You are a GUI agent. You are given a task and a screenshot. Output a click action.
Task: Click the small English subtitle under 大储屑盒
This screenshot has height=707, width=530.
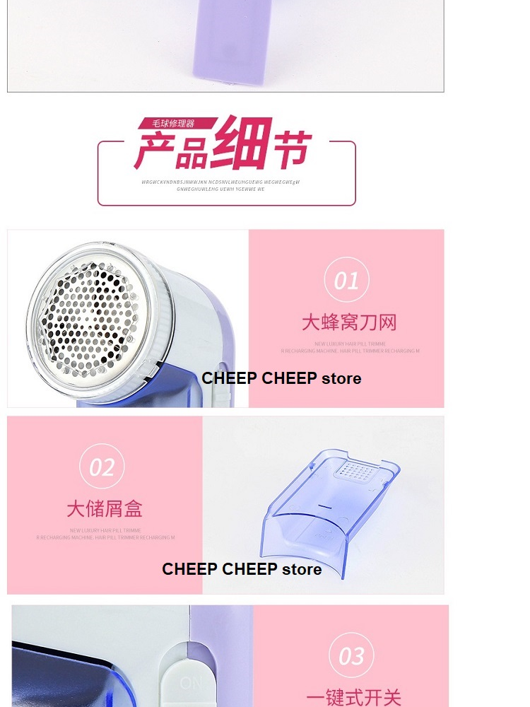(x=105, y=534)
